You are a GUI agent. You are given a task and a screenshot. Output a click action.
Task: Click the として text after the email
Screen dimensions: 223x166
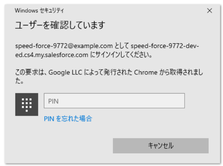[122, 46]
